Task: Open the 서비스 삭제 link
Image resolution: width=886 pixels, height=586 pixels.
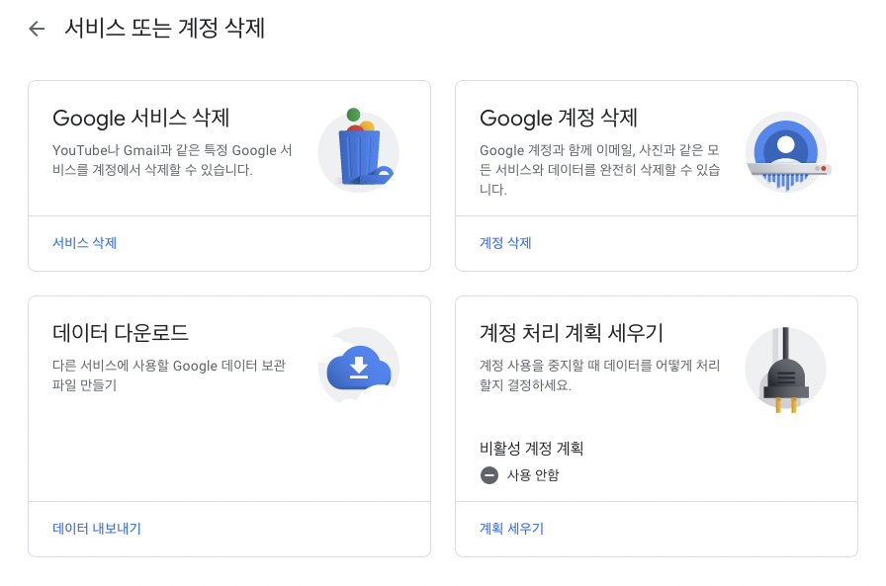Action: 85,243
